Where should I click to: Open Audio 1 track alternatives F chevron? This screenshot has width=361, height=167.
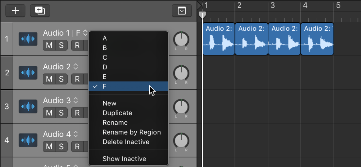85,33
